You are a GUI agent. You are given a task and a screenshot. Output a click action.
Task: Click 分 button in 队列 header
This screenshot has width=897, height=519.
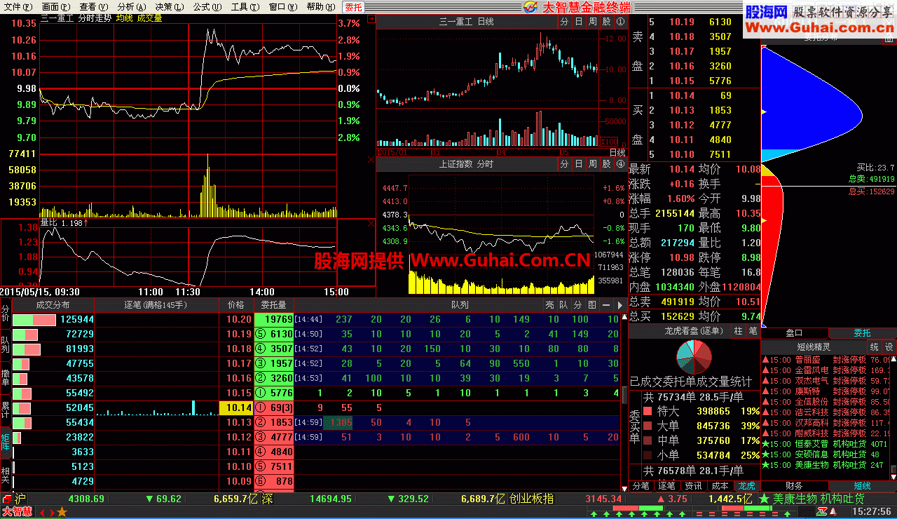click(x=577, y=305)
